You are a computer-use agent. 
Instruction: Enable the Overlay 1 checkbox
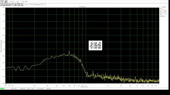[162, 10]
